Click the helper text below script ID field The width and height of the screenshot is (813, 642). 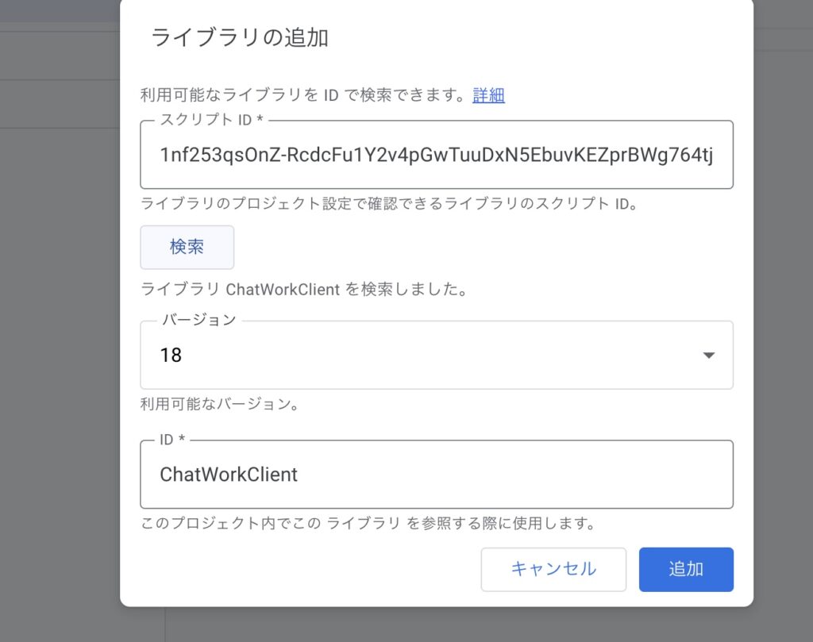point(389,203)
